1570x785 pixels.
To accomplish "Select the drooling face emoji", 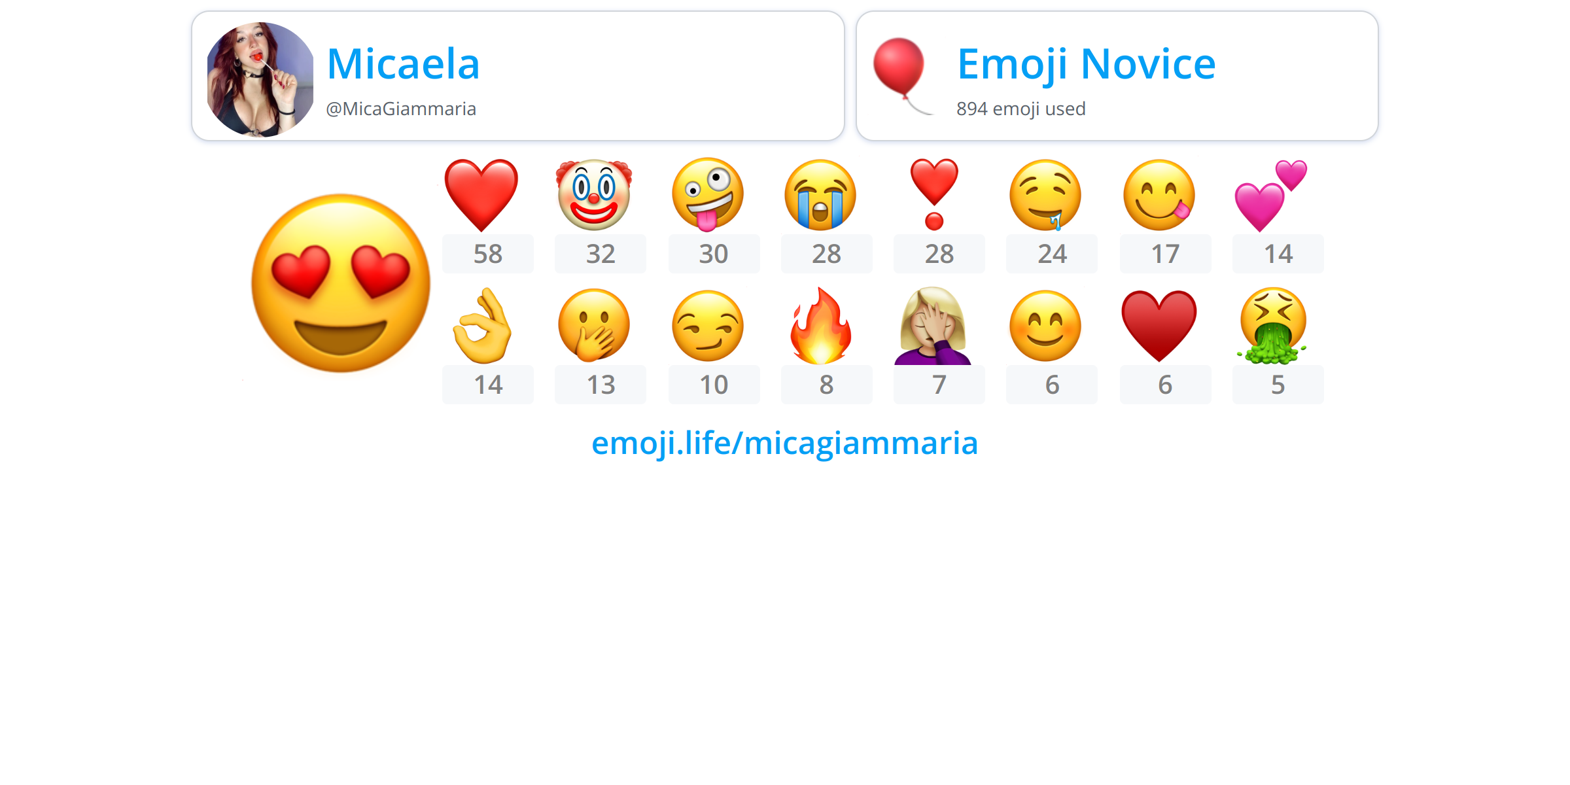I will [1045, 195].
